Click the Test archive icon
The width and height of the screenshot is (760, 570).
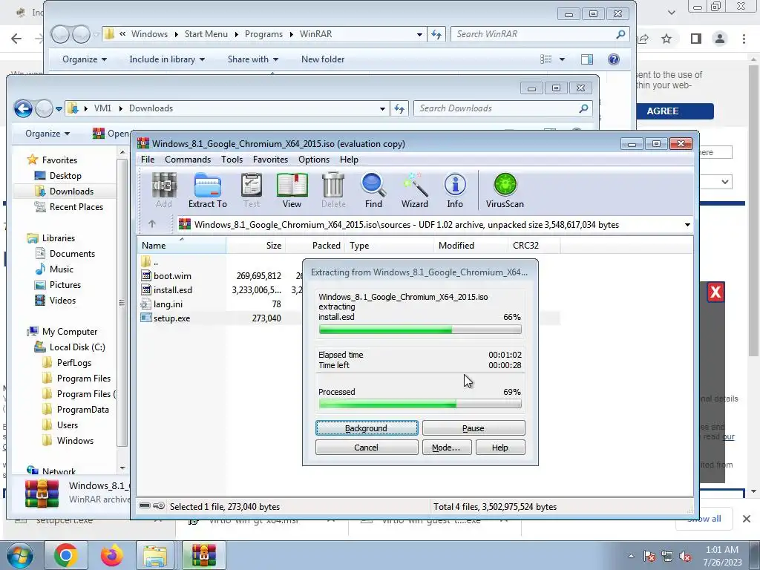coord(252,190)
